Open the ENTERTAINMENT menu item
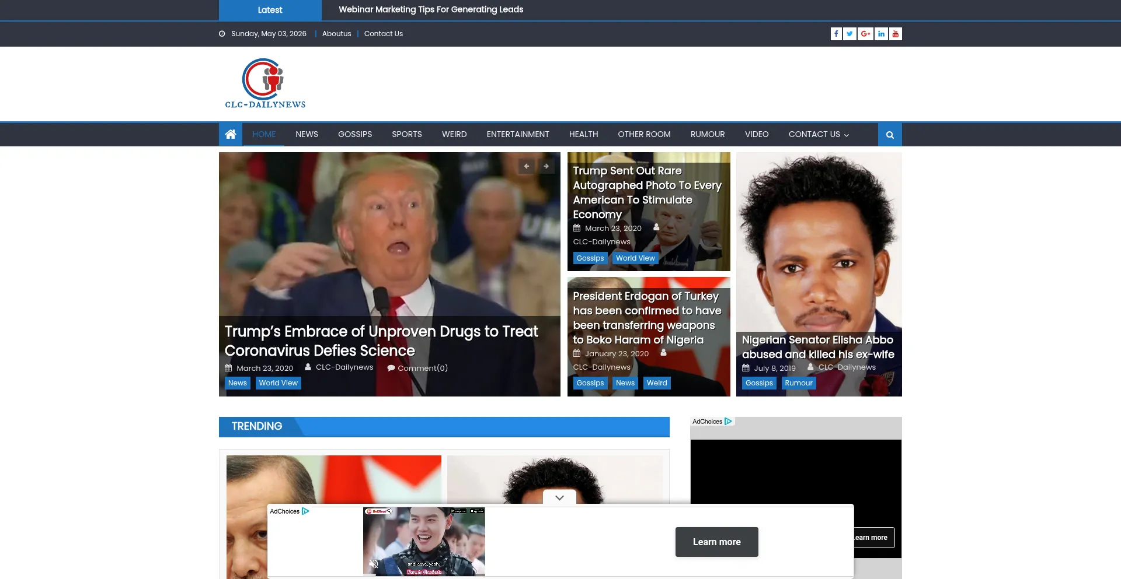Viewport: 1121px width, 579px height. pyautogui.click(x=518, y=134)
